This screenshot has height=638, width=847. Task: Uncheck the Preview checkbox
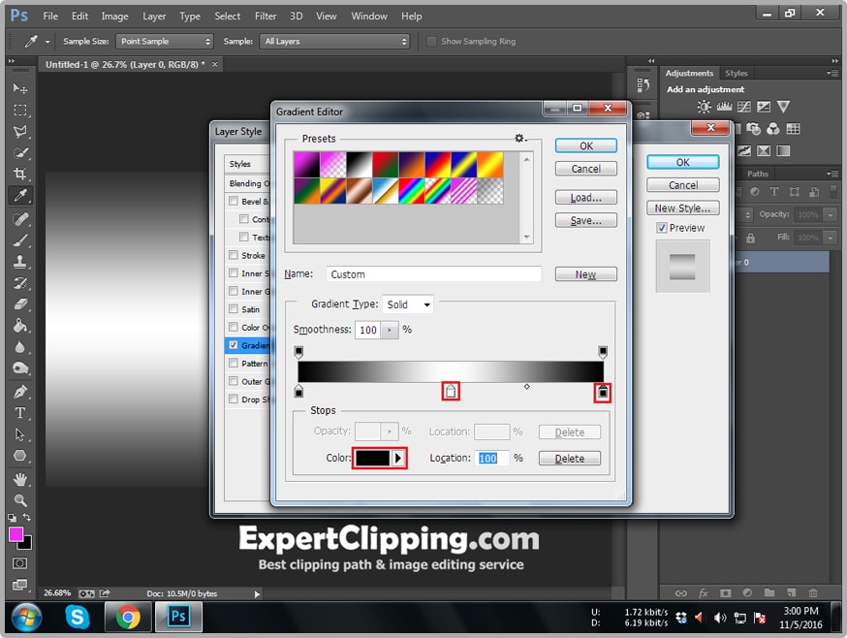pos(662,228)
